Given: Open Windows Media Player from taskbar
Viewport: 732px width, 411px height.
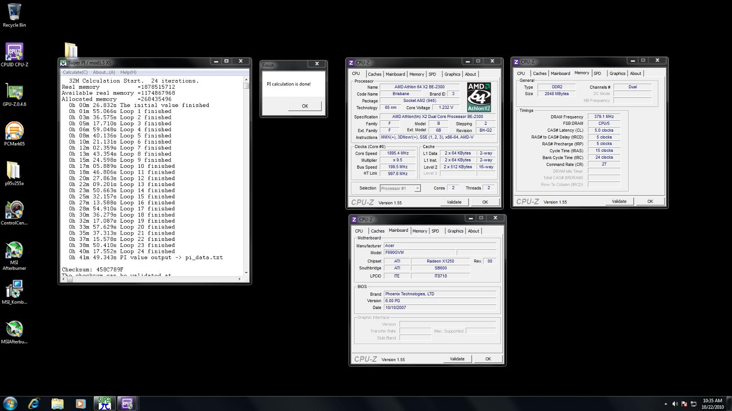Looking at the screenshot, I should (81, 403).
